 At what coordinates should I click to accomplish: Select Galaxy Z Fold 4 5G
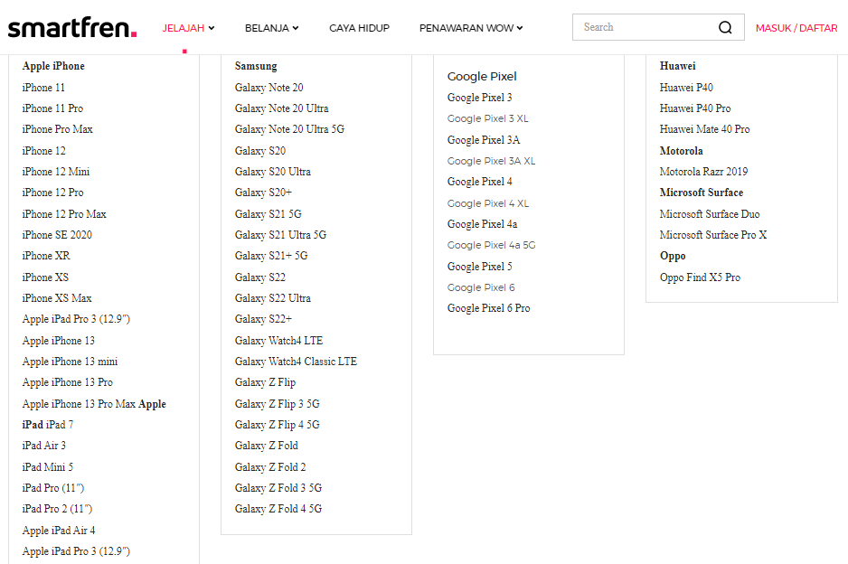[x=278, y=509]
